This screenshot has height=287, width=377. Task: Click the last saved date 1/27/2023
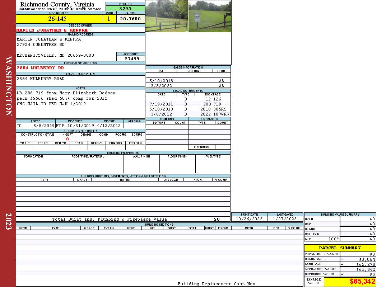coord(285,219)
